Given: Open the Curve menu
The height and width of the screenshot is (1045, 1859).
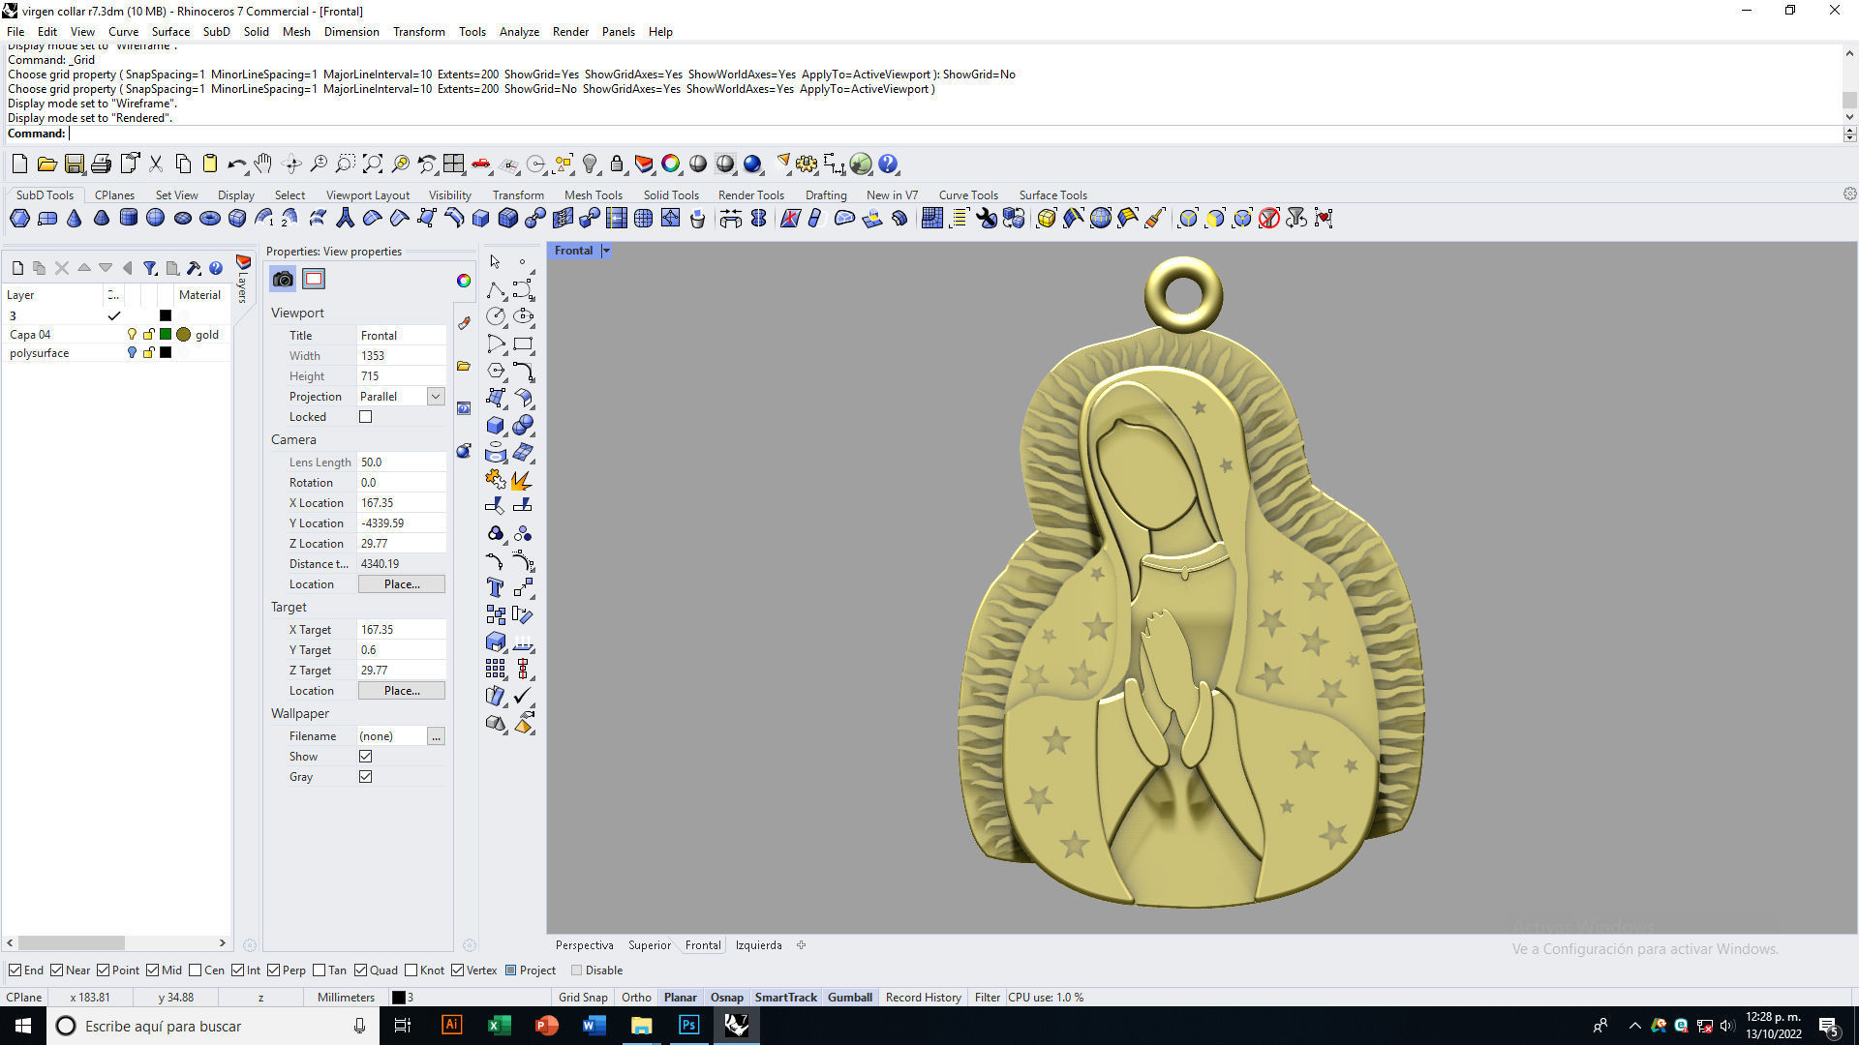Looking at the screenshot, I should [x=123, y=32].
